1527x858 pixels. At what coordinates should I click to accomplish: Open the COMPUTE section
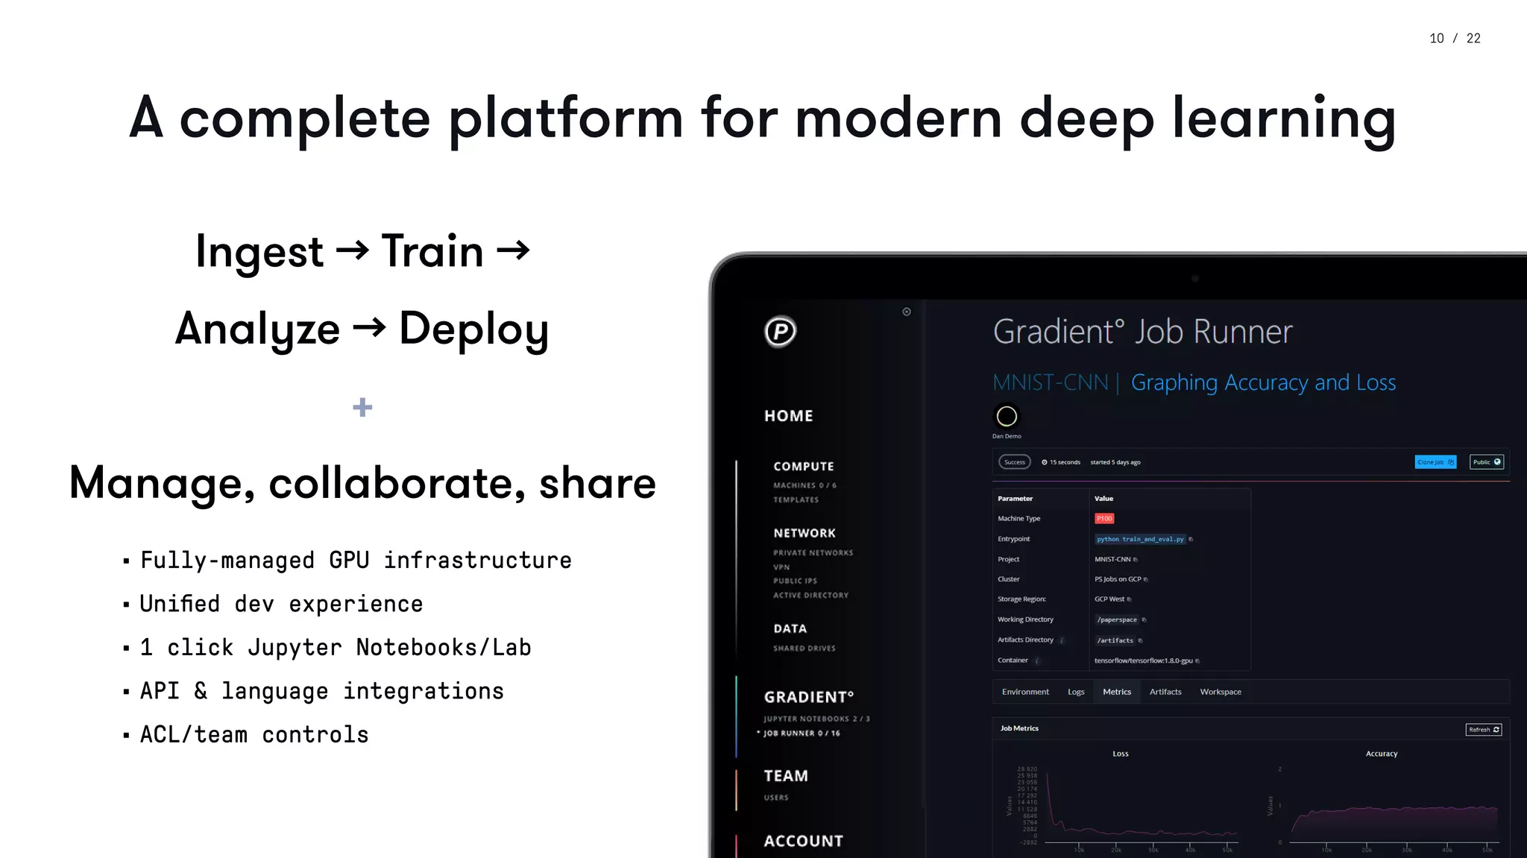point(804,466)
